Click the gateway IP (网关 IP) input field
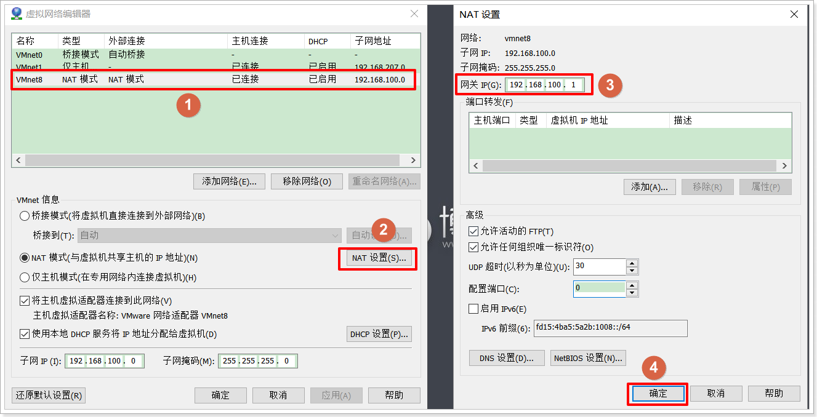 pos(544,85)
